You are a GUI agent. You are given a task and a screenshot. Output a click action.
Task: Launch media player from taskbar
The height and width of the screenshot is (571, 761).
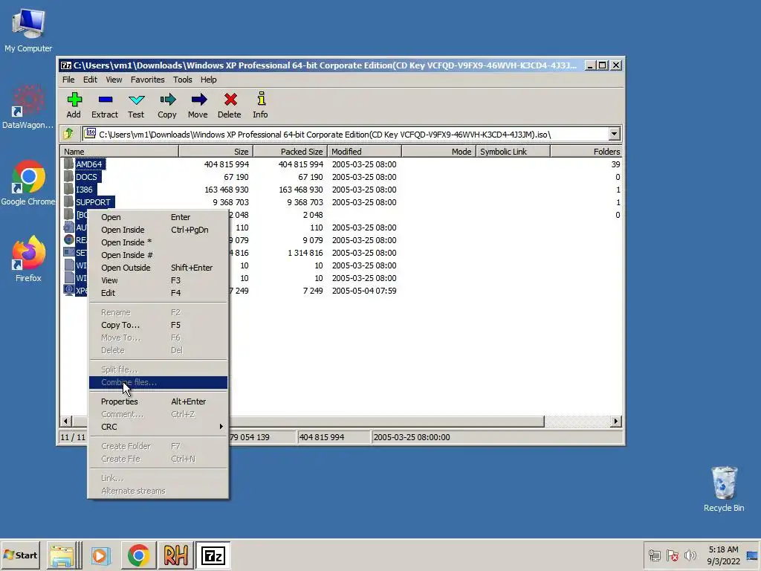pyautogui.click(x=101, y=555)
